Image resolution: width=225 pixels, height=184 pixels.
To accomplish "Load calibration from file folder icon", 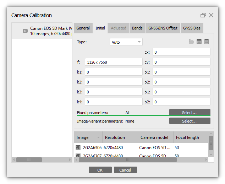I will coord(191,42).
